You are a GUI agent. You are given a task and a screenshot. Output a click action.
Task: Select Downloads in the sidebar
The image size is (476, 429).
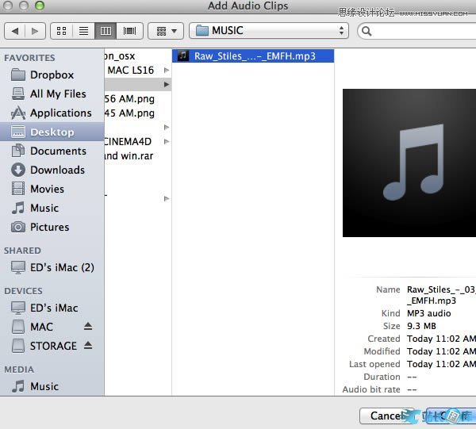(57, 170)
